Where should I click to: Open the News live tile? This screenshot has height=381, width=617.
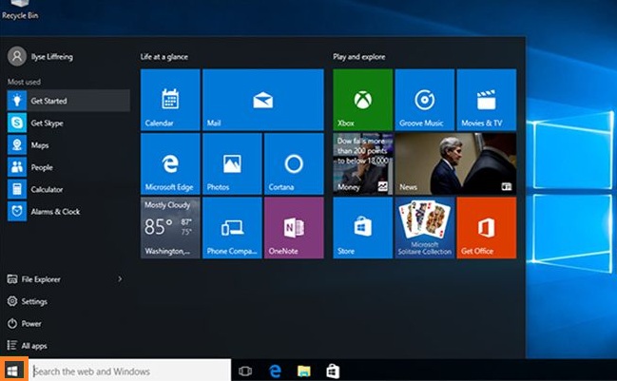click(x=455, y=163)
